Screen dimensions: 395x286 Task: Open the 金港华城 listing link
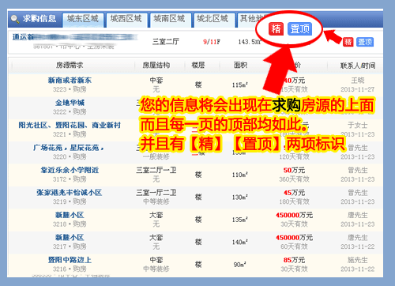(x=70, y=103)
